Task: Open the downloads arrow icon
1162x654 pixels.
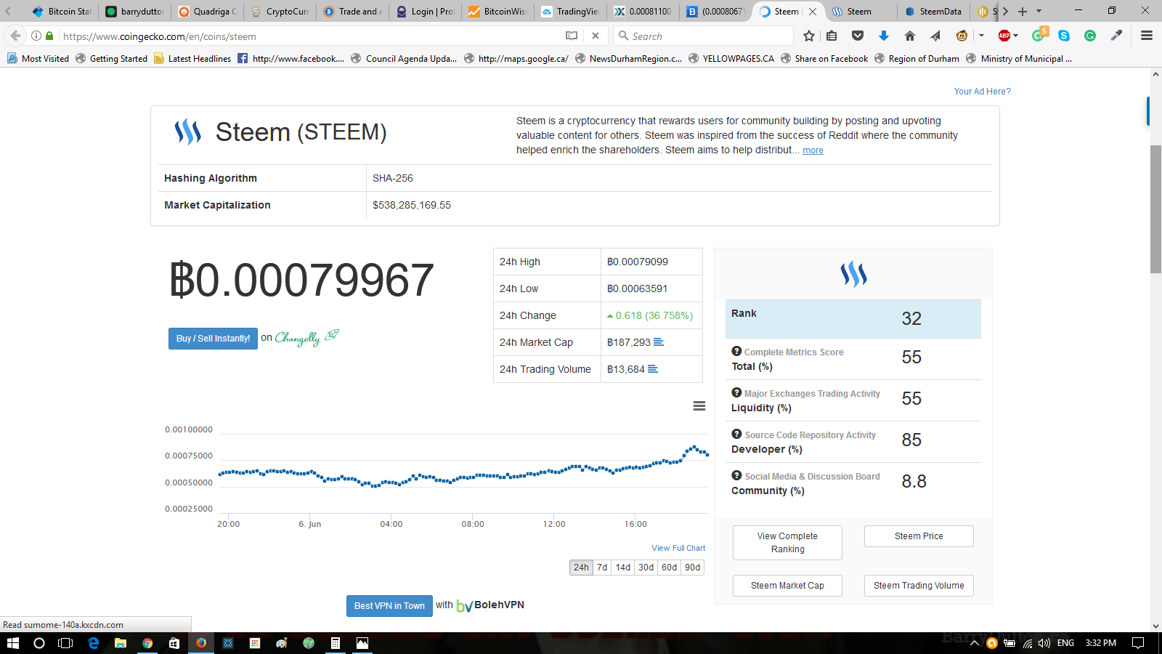Action: [884, 36]
